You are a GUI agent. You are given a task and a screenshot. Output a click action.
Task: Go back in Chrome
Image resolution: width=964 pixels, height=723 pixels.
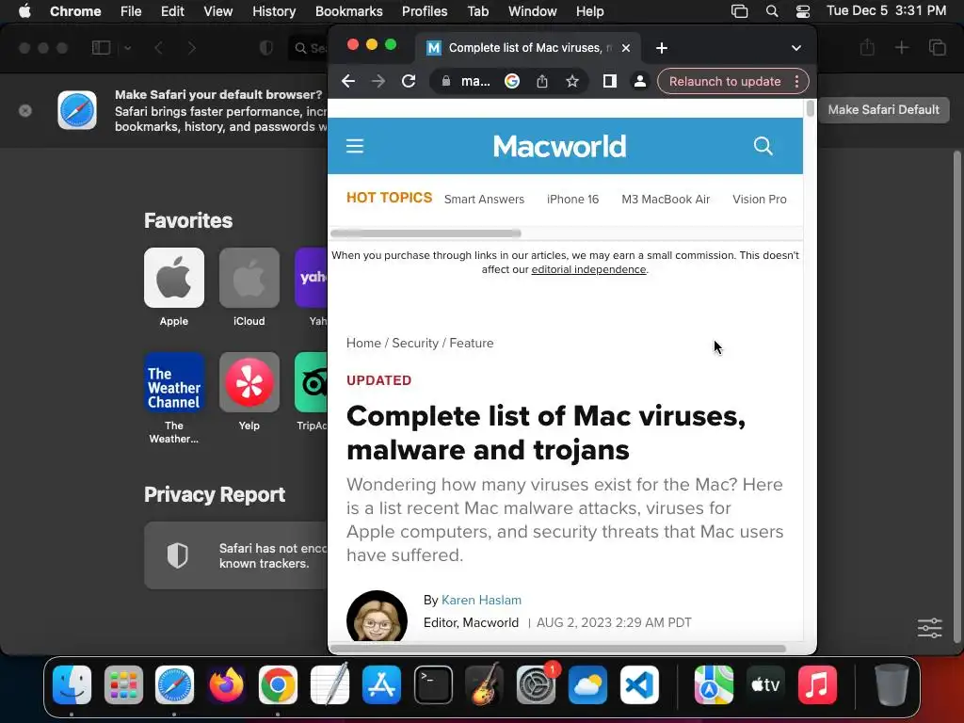point(348,81)
